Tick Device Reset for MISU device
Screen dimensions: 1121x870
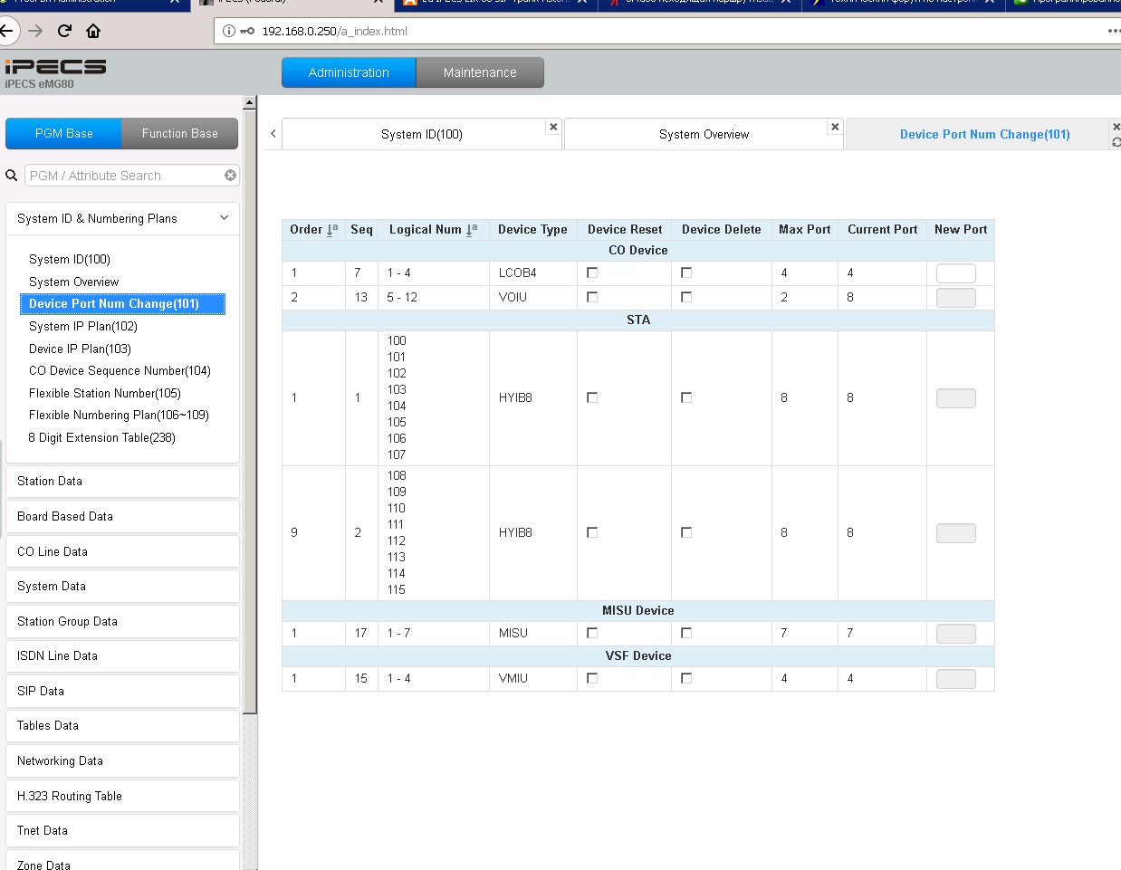coord(592,633)
